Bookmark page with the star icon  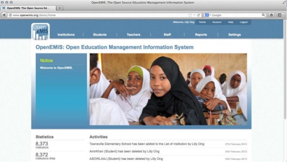point(190,15)
